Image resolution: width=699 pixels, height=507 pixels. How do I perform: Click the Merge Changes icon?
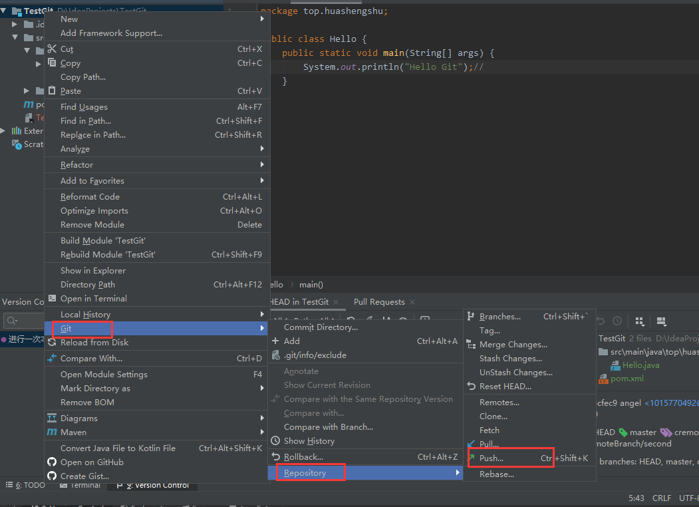coord(471,344)
